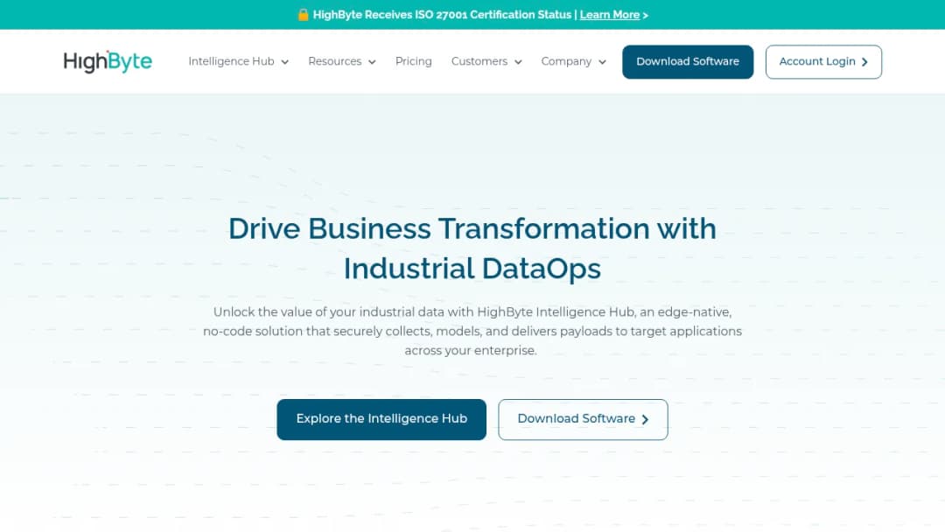Click the arrow icon in Account Login
Screen dimensions: 945x532
[864, 62]
